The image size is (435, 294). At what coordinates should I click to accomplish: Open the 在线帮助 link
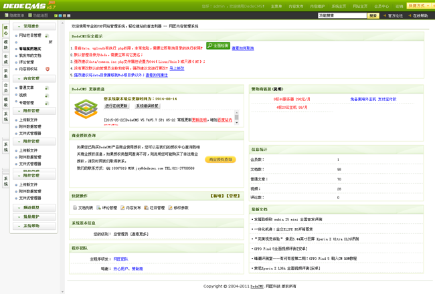point(420,16)
